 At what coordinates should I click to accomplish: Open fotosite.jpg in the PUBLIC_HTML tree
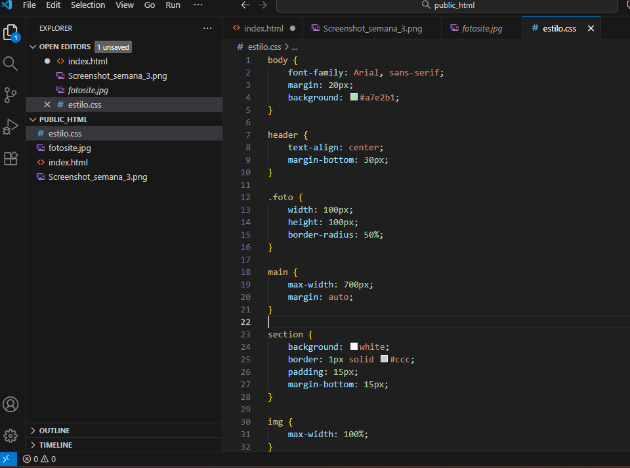click(x=70, y=148)
